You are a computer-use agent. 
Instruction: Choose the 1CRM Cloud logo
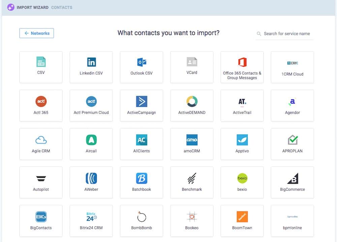(293, 63)
